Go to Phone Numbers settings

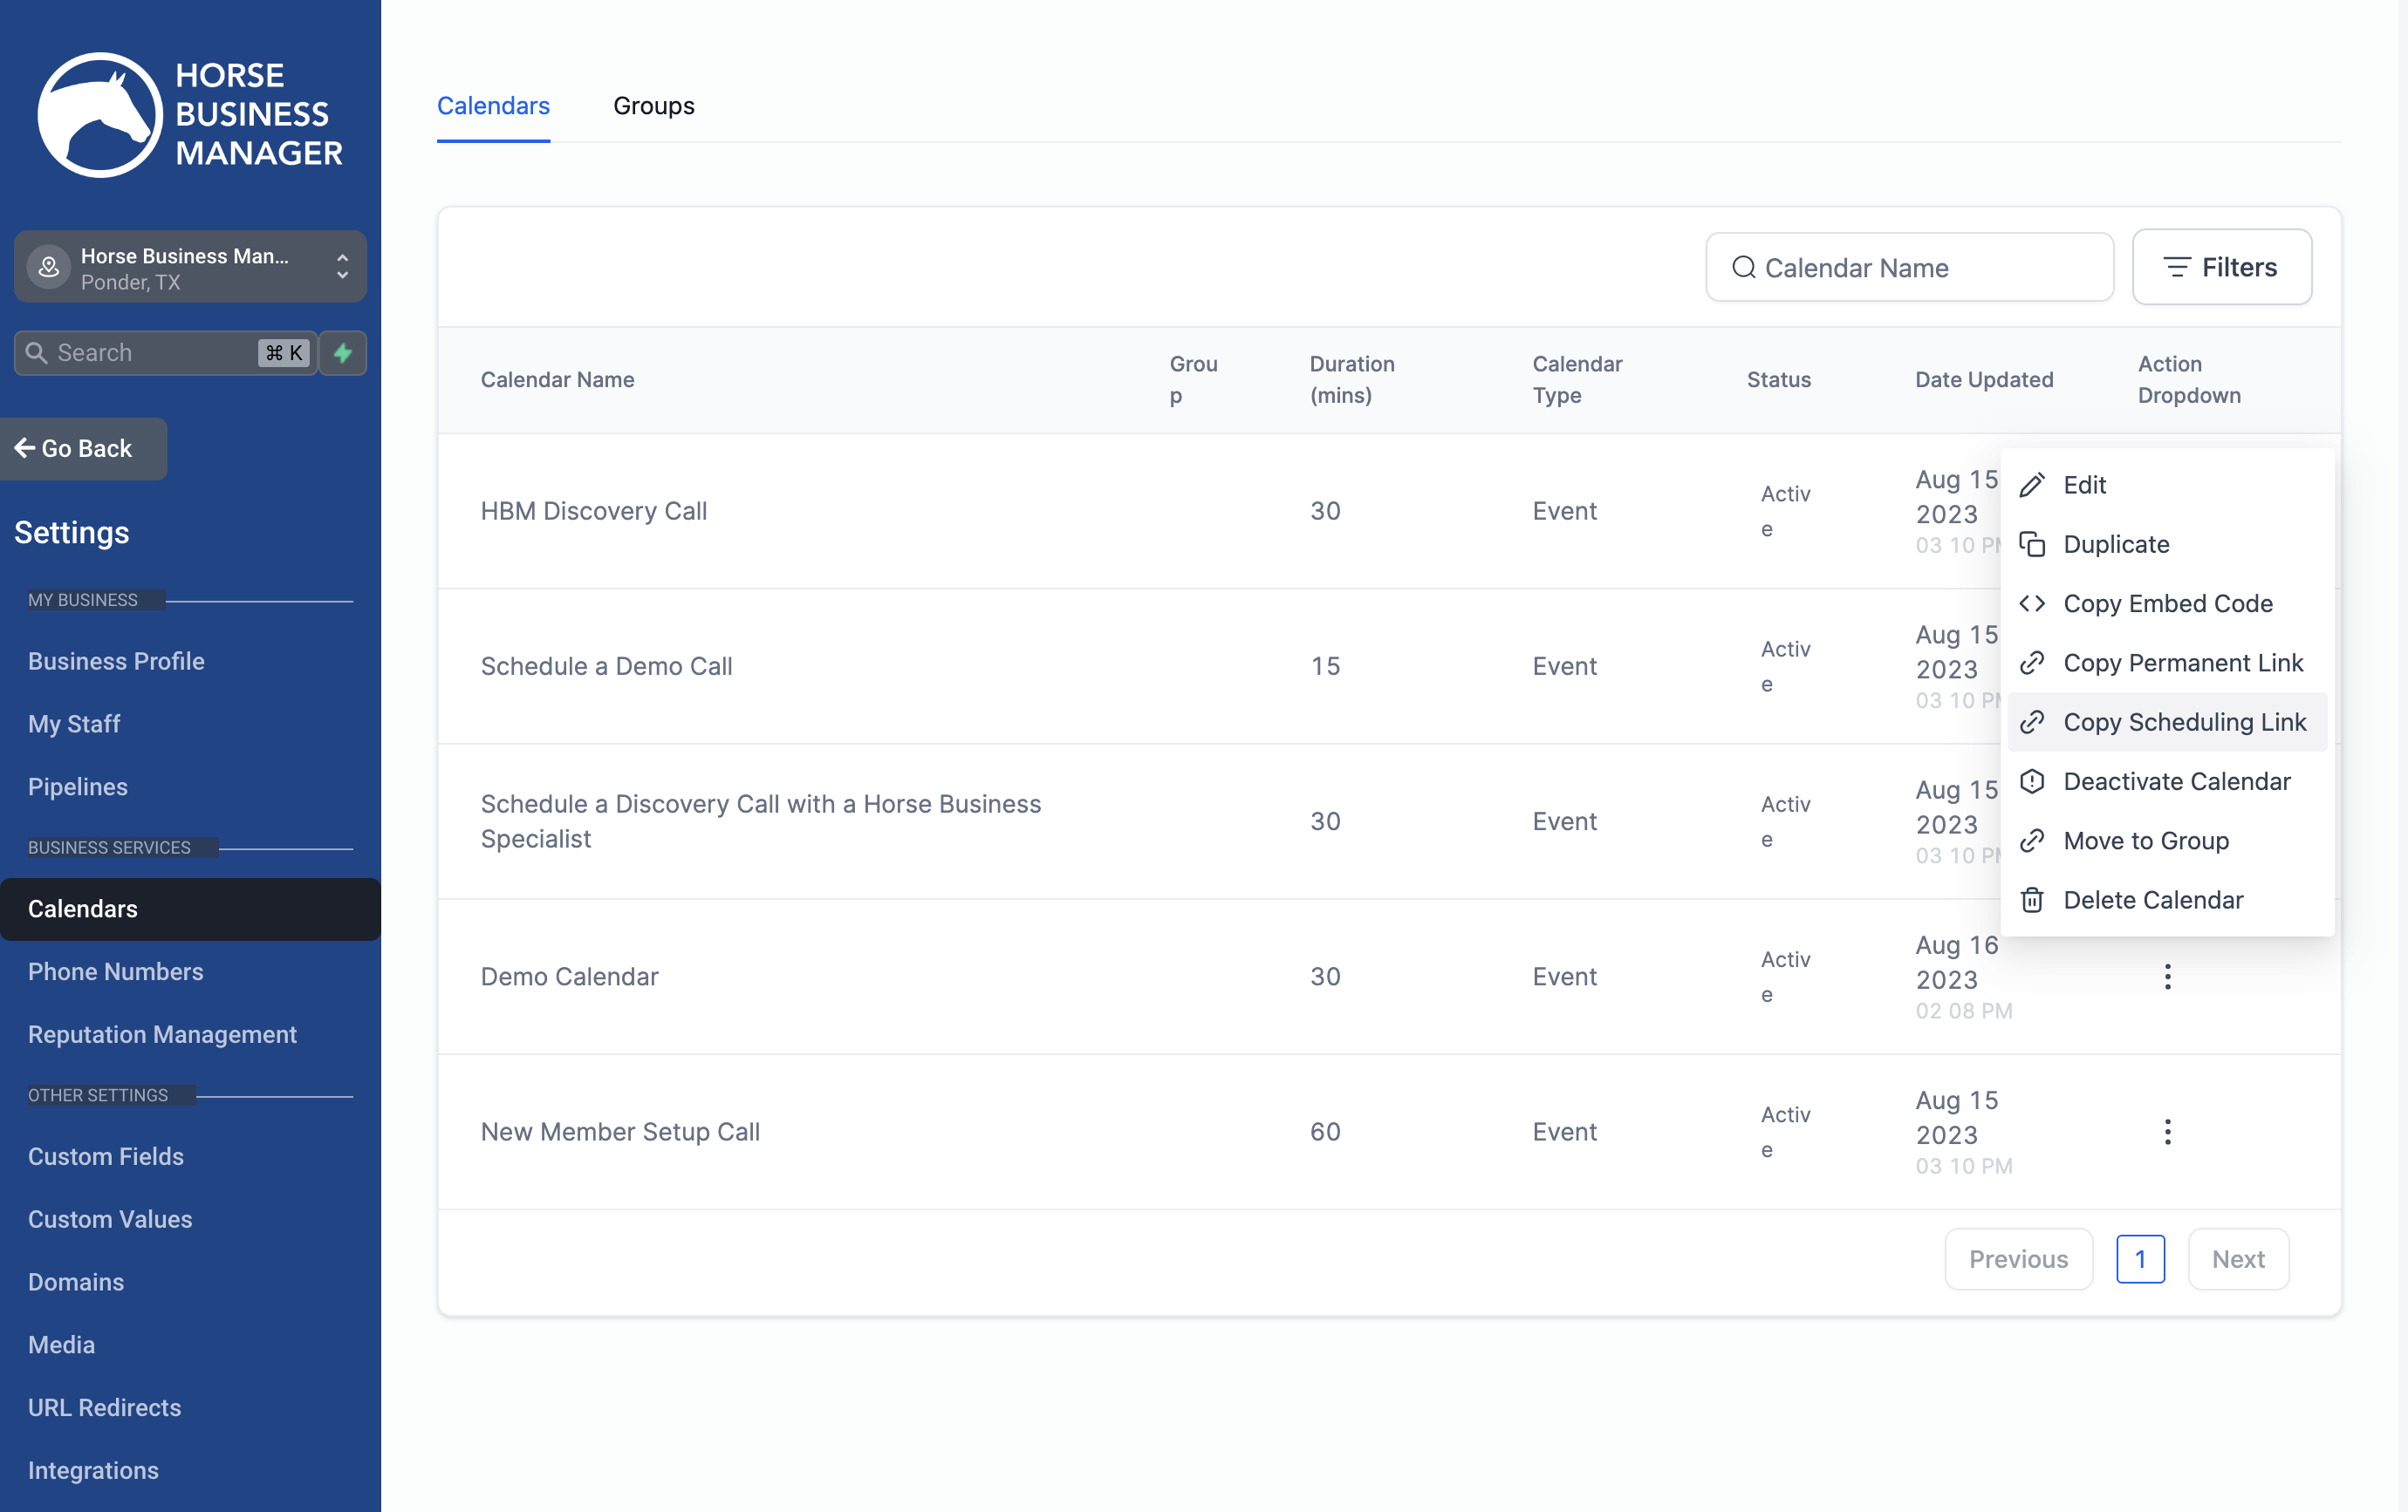[116, 971]
